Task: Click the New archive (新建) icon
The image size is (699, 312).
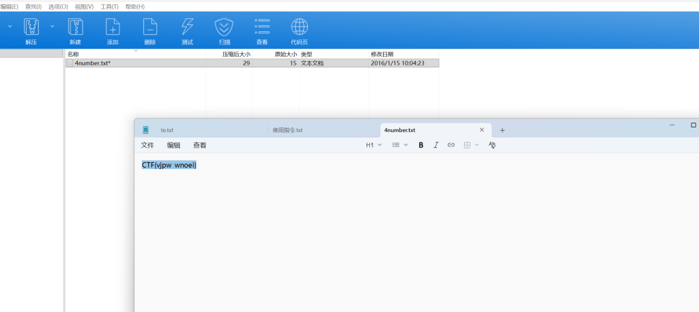Action: coord(75,28)
